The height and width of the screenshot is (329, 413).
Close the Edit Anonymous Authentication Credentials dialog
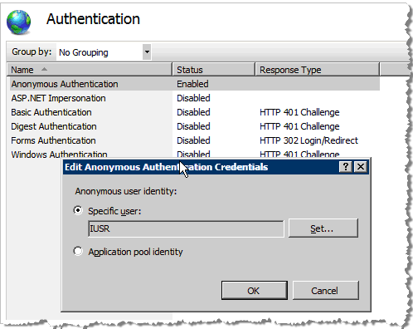click(361, 167)
